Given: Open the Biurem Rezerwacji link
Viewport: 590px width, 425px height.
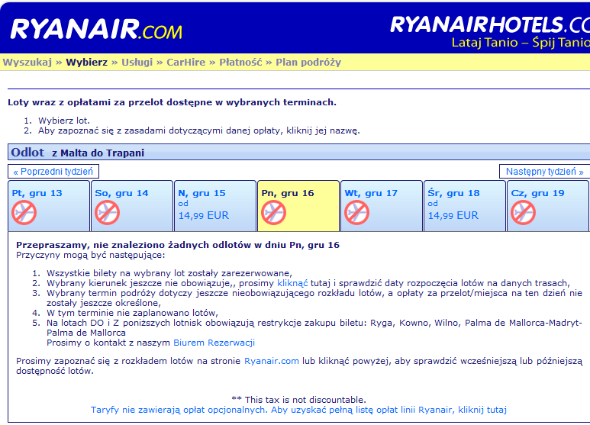Looking at the screenshot, I should click(214, 343).
